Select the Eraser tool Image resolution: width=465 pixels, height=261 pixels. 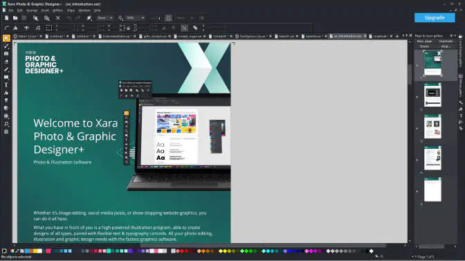[6, 62]
